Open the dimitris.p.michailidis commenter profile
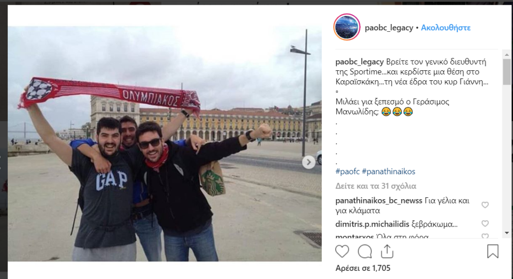 click(x=372, y=224)
